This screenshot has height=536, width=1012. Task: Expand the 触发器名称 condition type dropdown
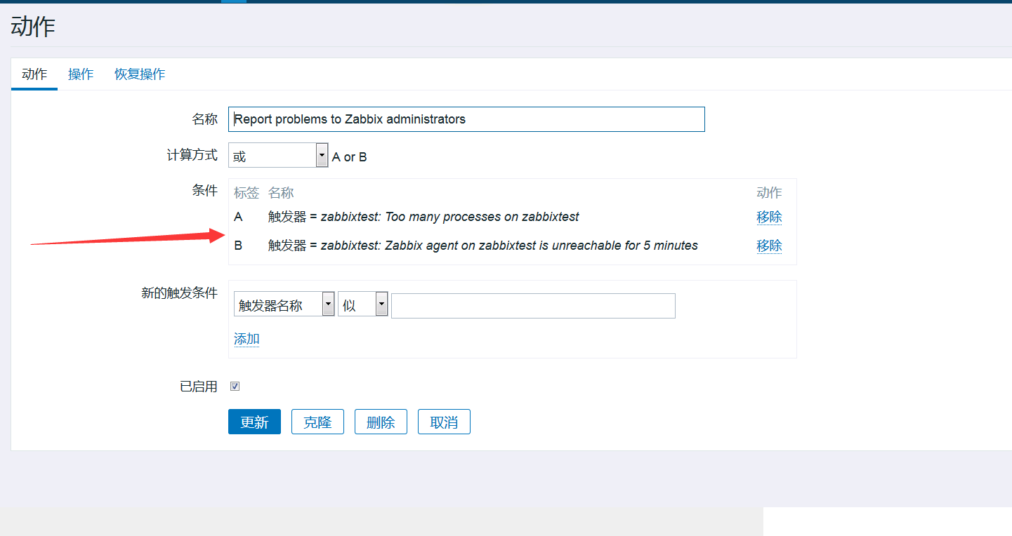pos(284,305)
